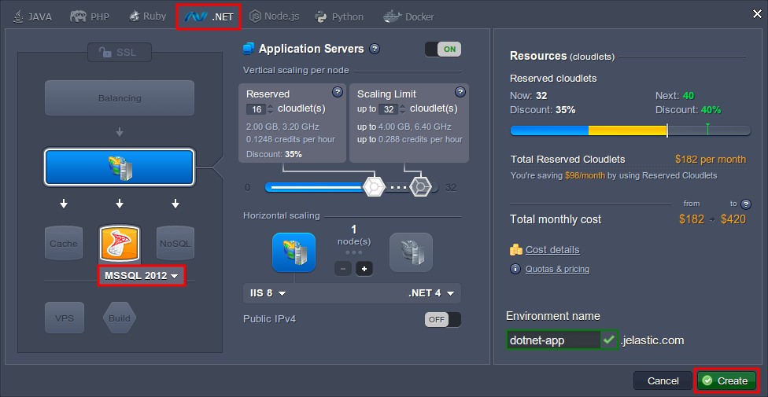Switch to the Node.js tab
The height and width of the screenshot is (397, 768).
[275, 17]
